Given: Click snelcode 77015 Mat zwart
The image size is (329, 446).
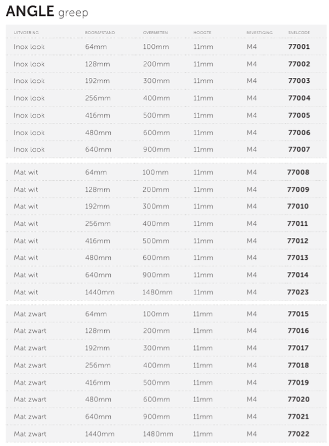Looking at the screenshot, I should point(298,314).
